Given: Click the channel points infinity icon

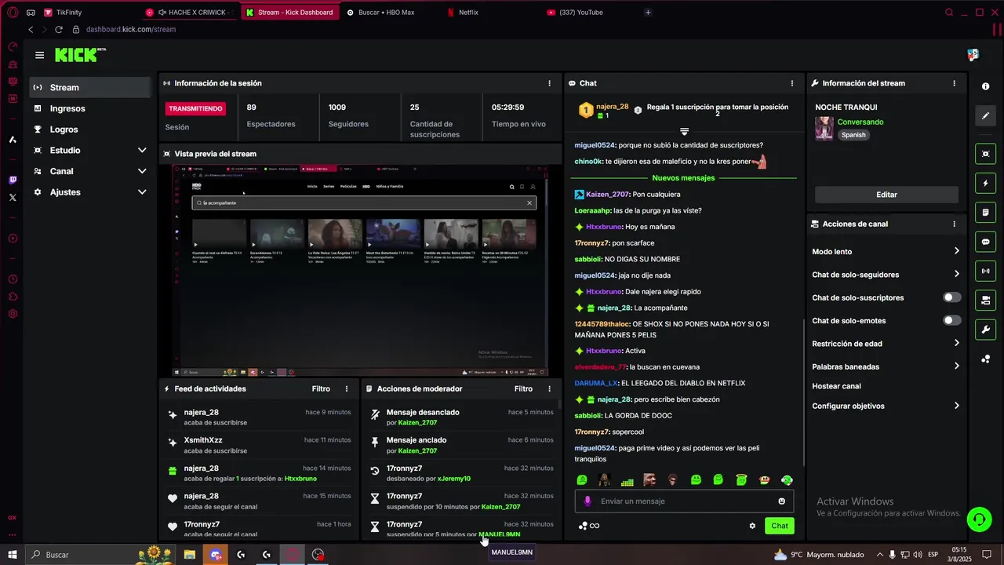Looking at the screenshot, I should (594, 526).
